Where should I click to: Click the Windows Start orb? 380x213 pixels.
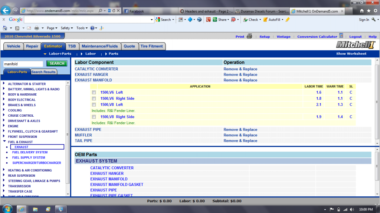coord(7,209)
